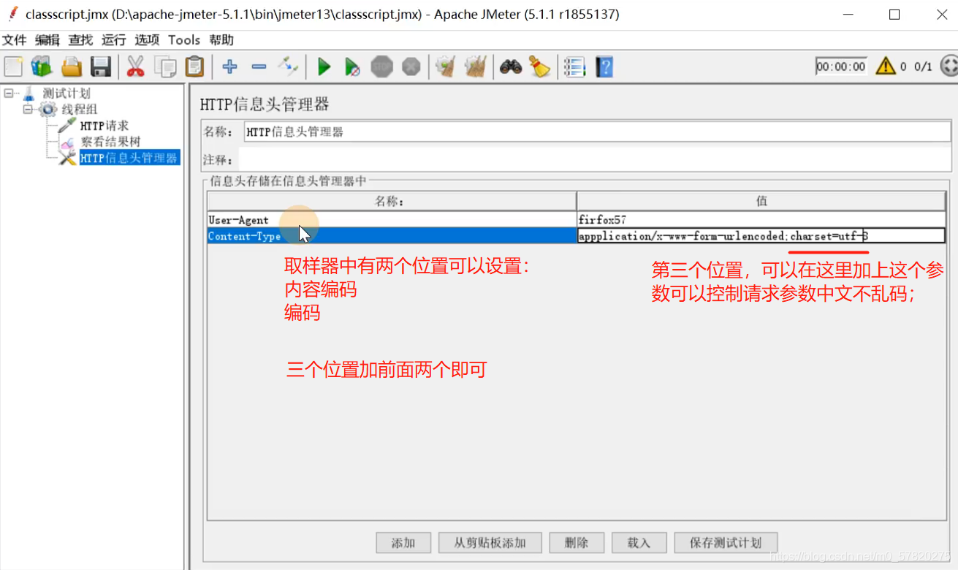
Task: Select HTTP信息头管理器 in the tree
Action: (129, 158)
